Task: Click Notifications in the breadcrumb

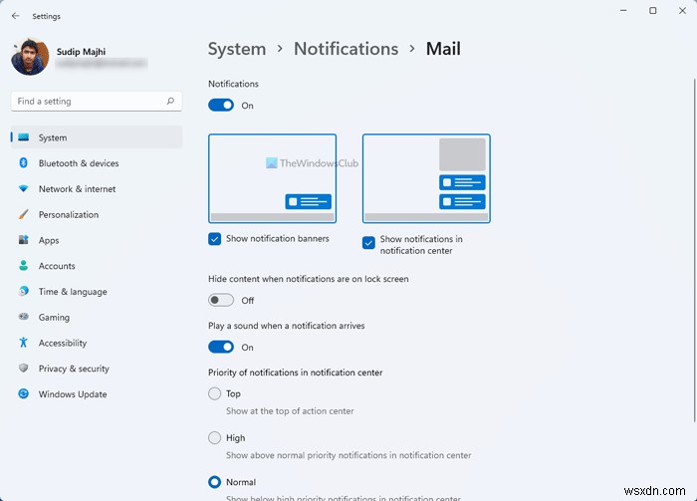Action: [346, 49]
